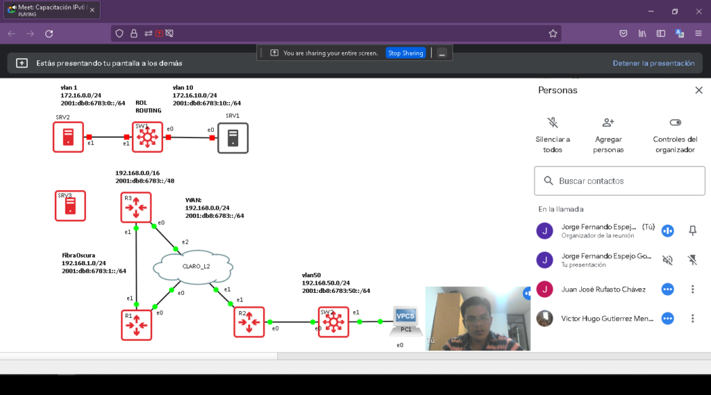711x395 pixels.
Task: Unpin Jorge Fernando's presentation tile
Action: [x=692, y=260]
